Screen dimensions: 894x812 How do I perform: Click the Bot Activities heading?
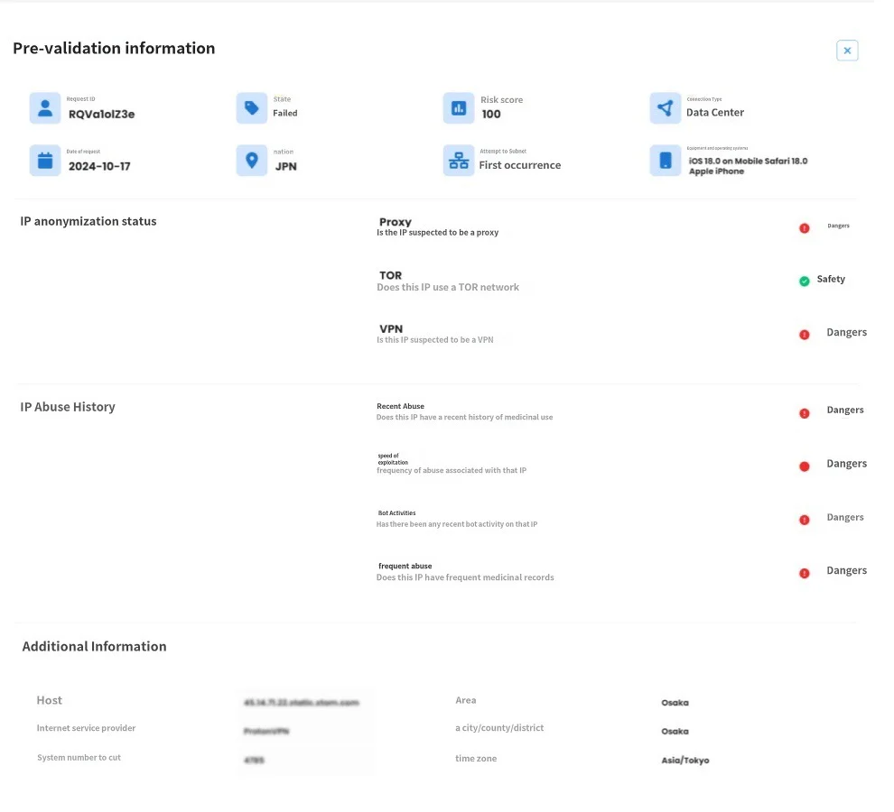(396, 513)
